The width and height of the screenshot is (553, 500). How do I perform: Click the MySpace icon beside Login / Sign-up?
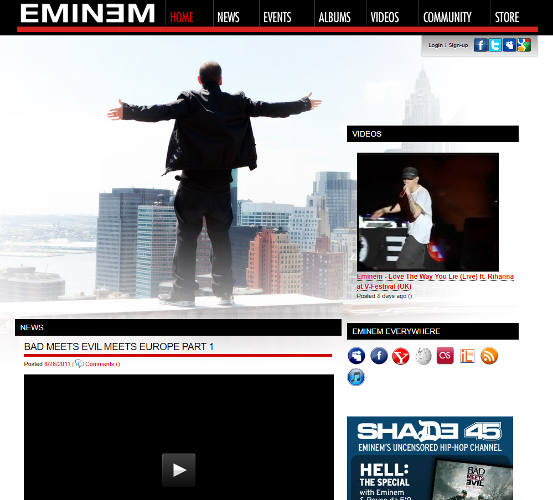(509, 45)
